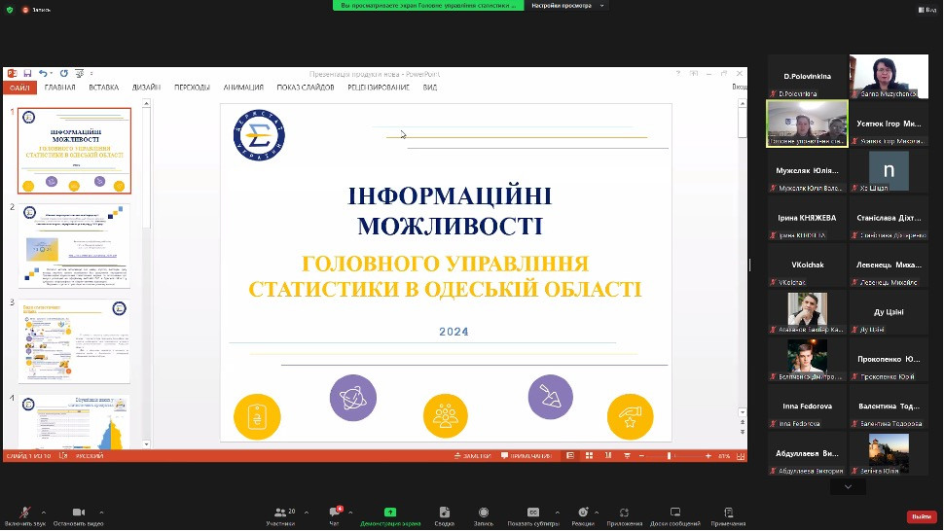Open Reactions emoji menu
This screenshot has height=531, width=944.
click(x=583, y=515)
